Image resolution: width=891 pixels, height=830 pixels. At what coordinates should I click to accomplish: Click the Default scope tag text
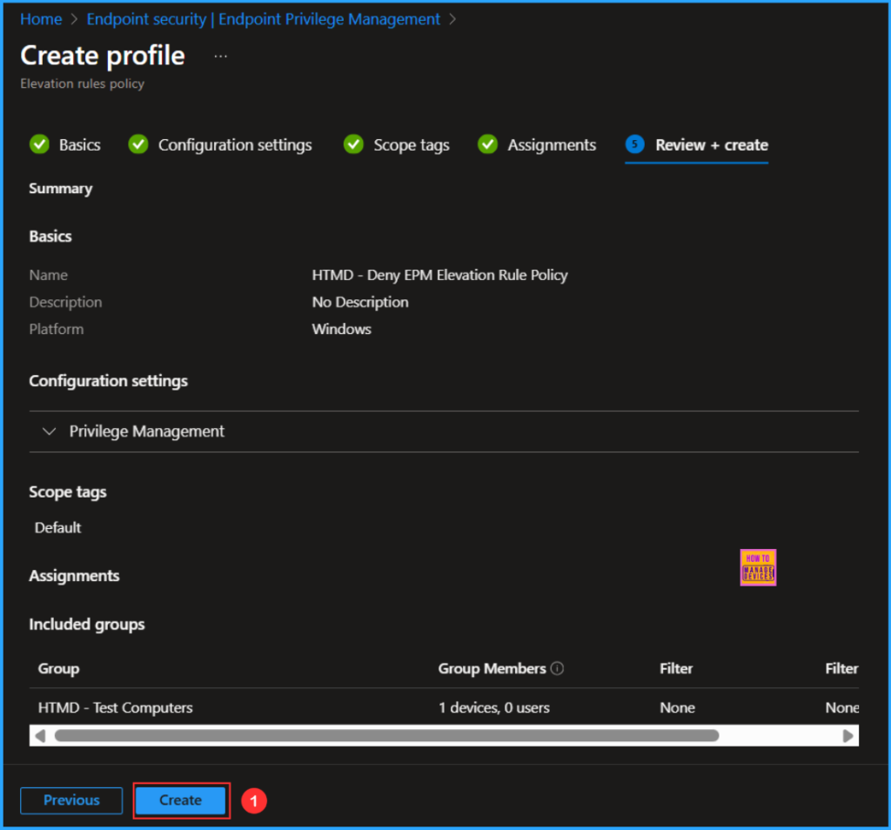[x=58, y=528]
